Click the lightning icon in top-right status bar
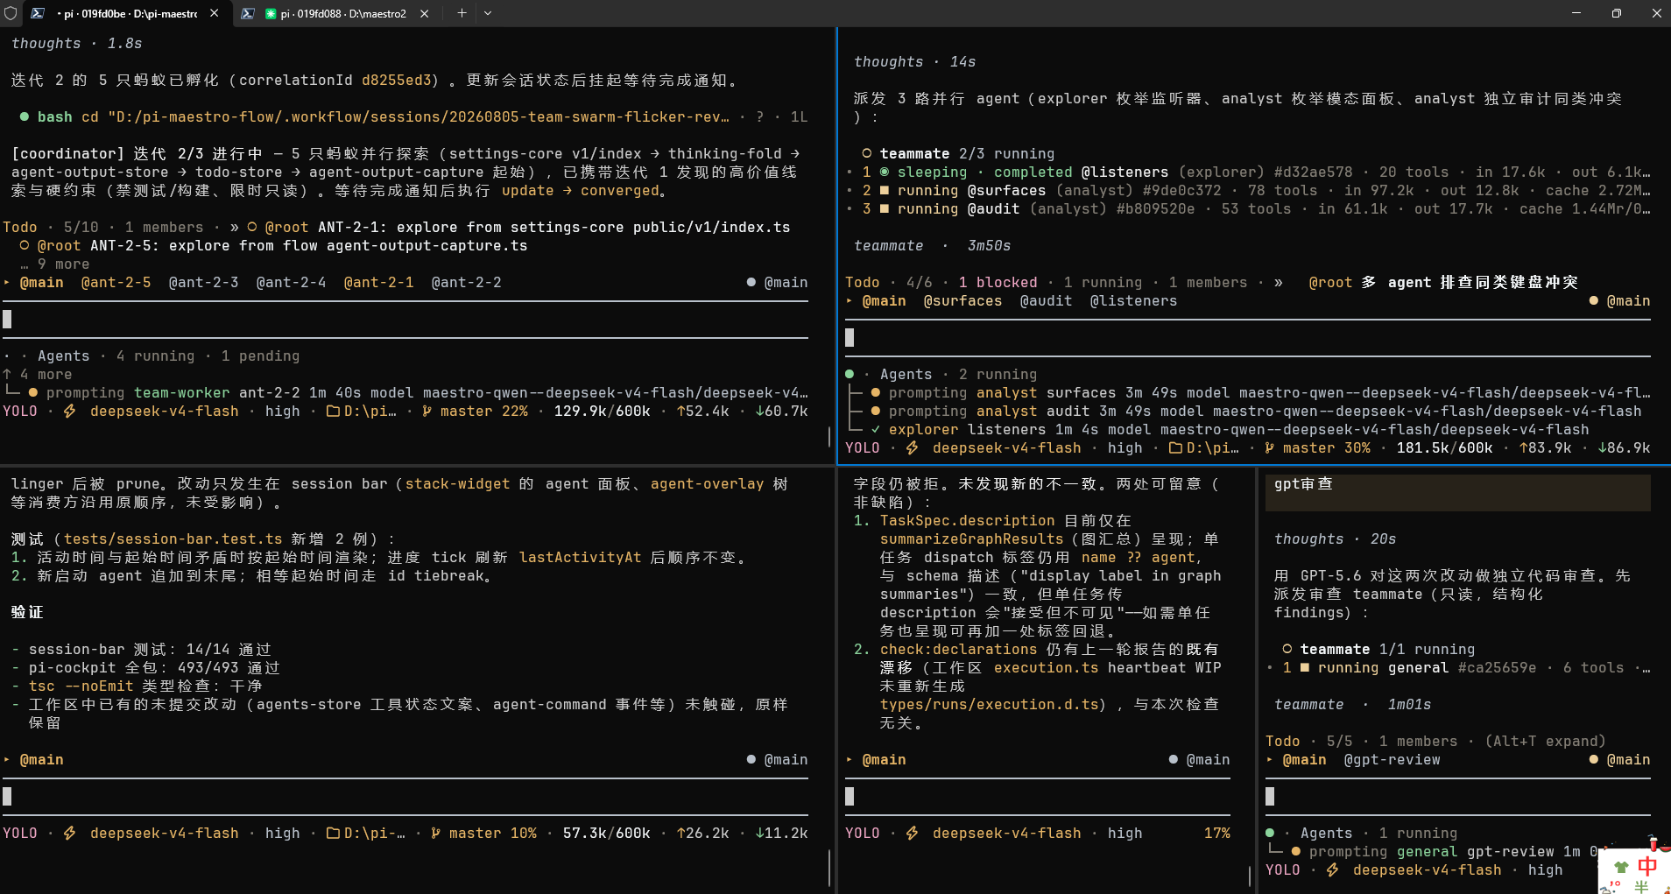Screen dimensions: 1671x894 pyautogui.click(x=912, y=448)
